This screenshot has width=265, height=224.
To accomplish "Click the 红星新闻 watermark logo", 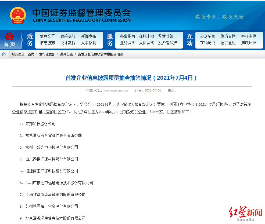I will click(x=246, y=213).
